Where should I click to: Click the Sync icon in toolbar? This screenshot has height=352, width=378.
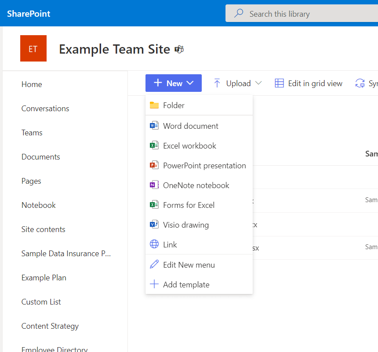(x=360, y=83)
